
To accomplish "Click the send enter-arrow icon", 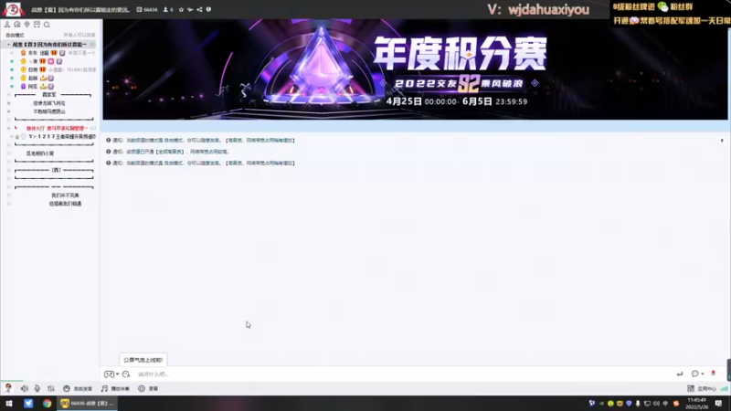I will pyautogui.click(x=680, y=374).
